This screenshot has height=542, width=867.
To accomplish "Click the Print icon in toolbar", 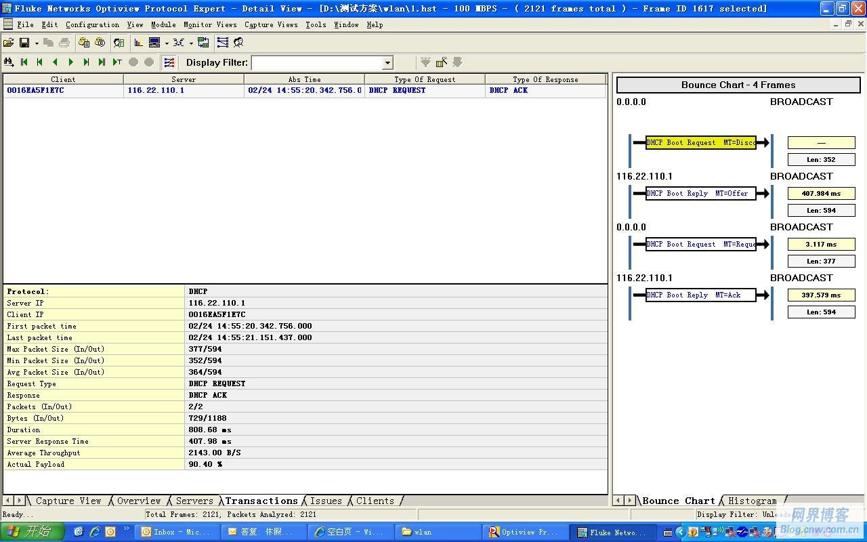I will coord(64,43).
